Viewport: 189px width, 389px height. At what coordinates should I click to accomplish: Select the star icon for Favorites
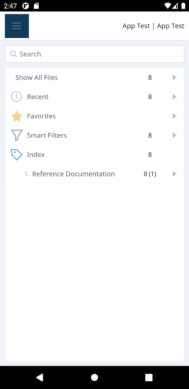(x=16, y=116)
